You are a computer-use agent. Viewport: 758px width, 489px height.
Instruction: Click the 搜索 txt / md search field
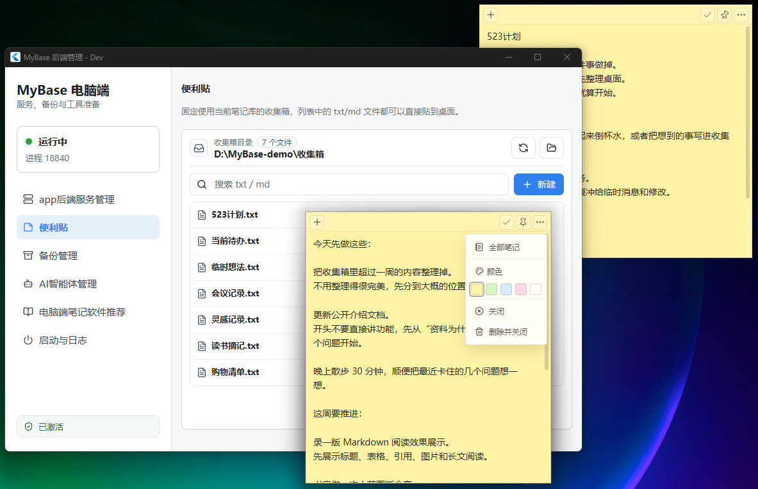click(x=349, y=184)
